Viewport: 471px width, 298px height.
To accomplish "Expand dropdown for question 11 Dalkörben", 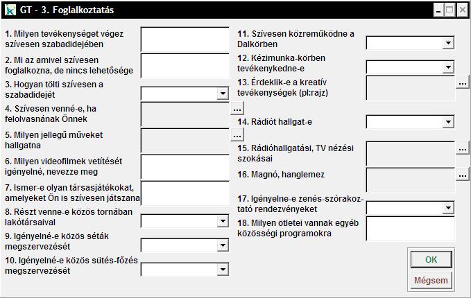I will (x=447, y=43).
